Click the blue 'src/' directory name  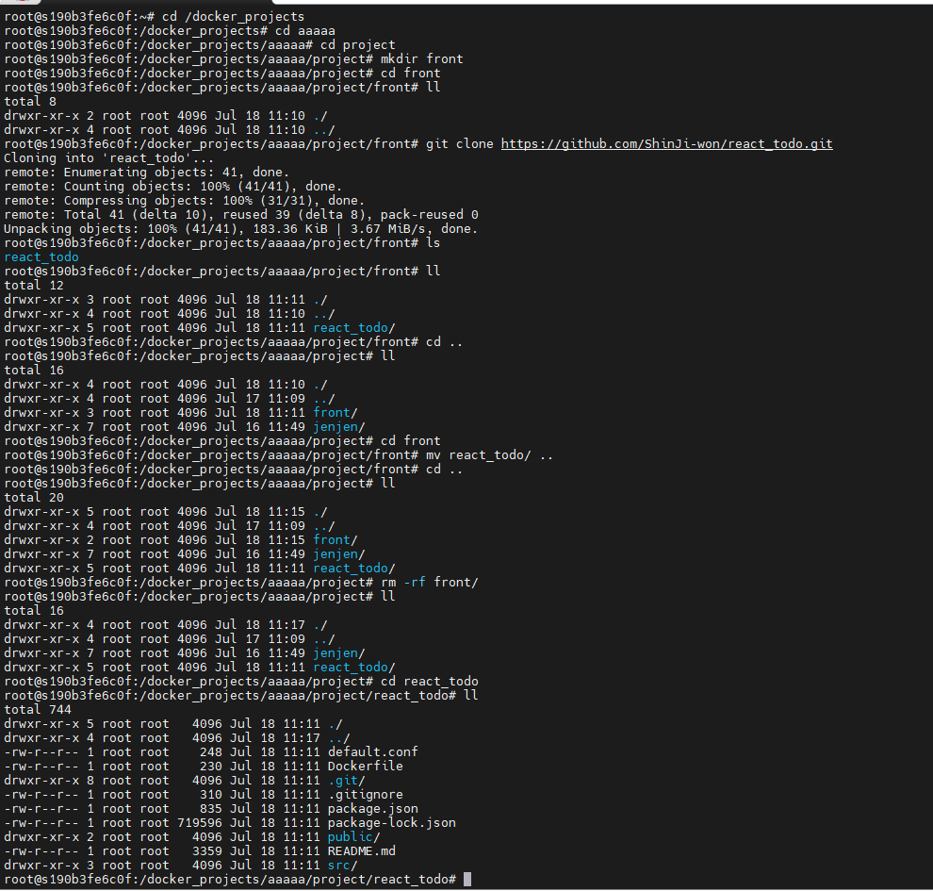point(342,866)
